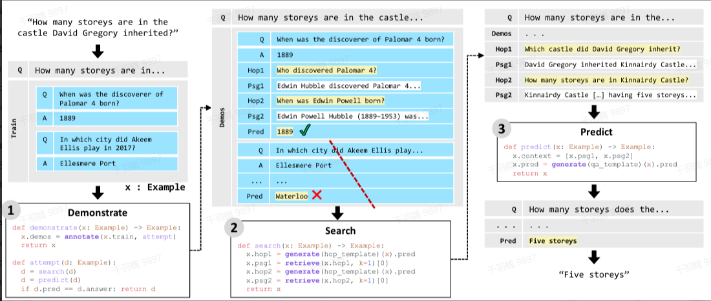Click 'Ellesmere Port' inside the Demos block
The width and height of the screenshot is (711, 301).
(303, 165)
